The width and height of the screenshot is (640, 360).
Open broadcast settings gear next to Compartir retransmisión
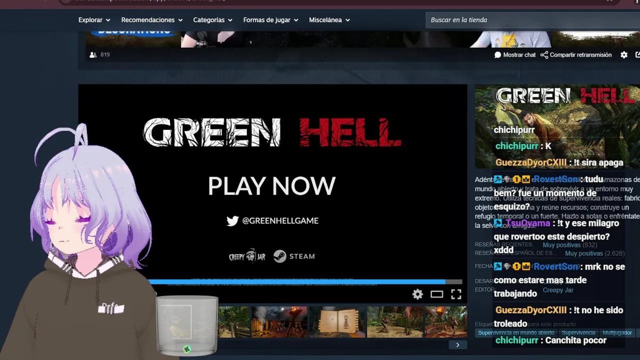pyautogui.click(x=624, y=55)
